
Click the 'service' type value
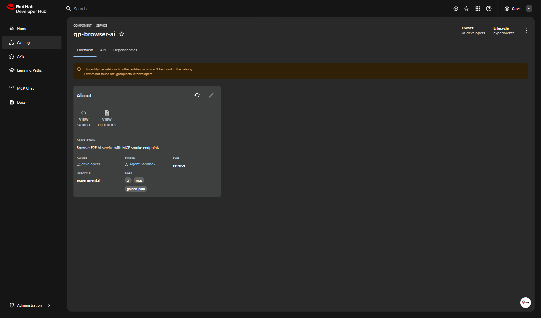pos(179,165)
